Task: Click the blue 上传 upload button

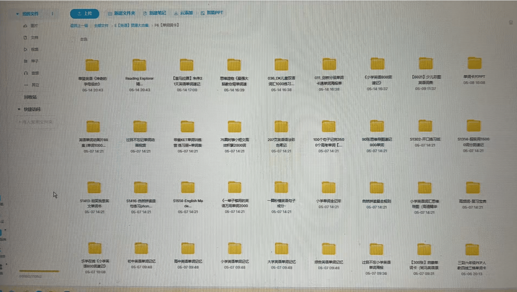Action: click(85, 13)
